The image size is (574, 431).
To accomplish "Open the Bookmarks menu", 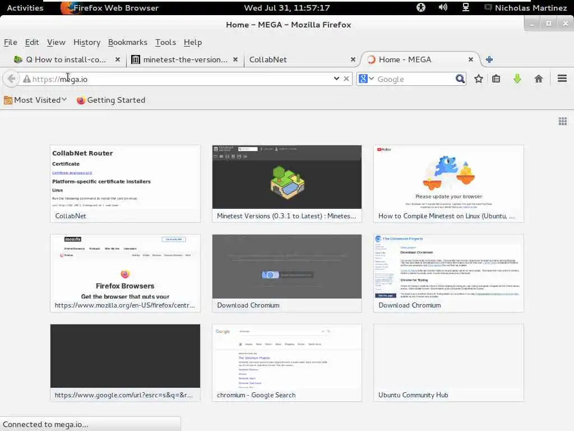I will [127, 43].
